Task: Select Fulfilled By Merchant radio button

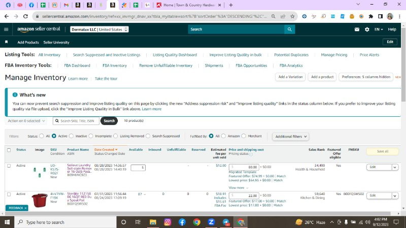Action: coord(244,136)
